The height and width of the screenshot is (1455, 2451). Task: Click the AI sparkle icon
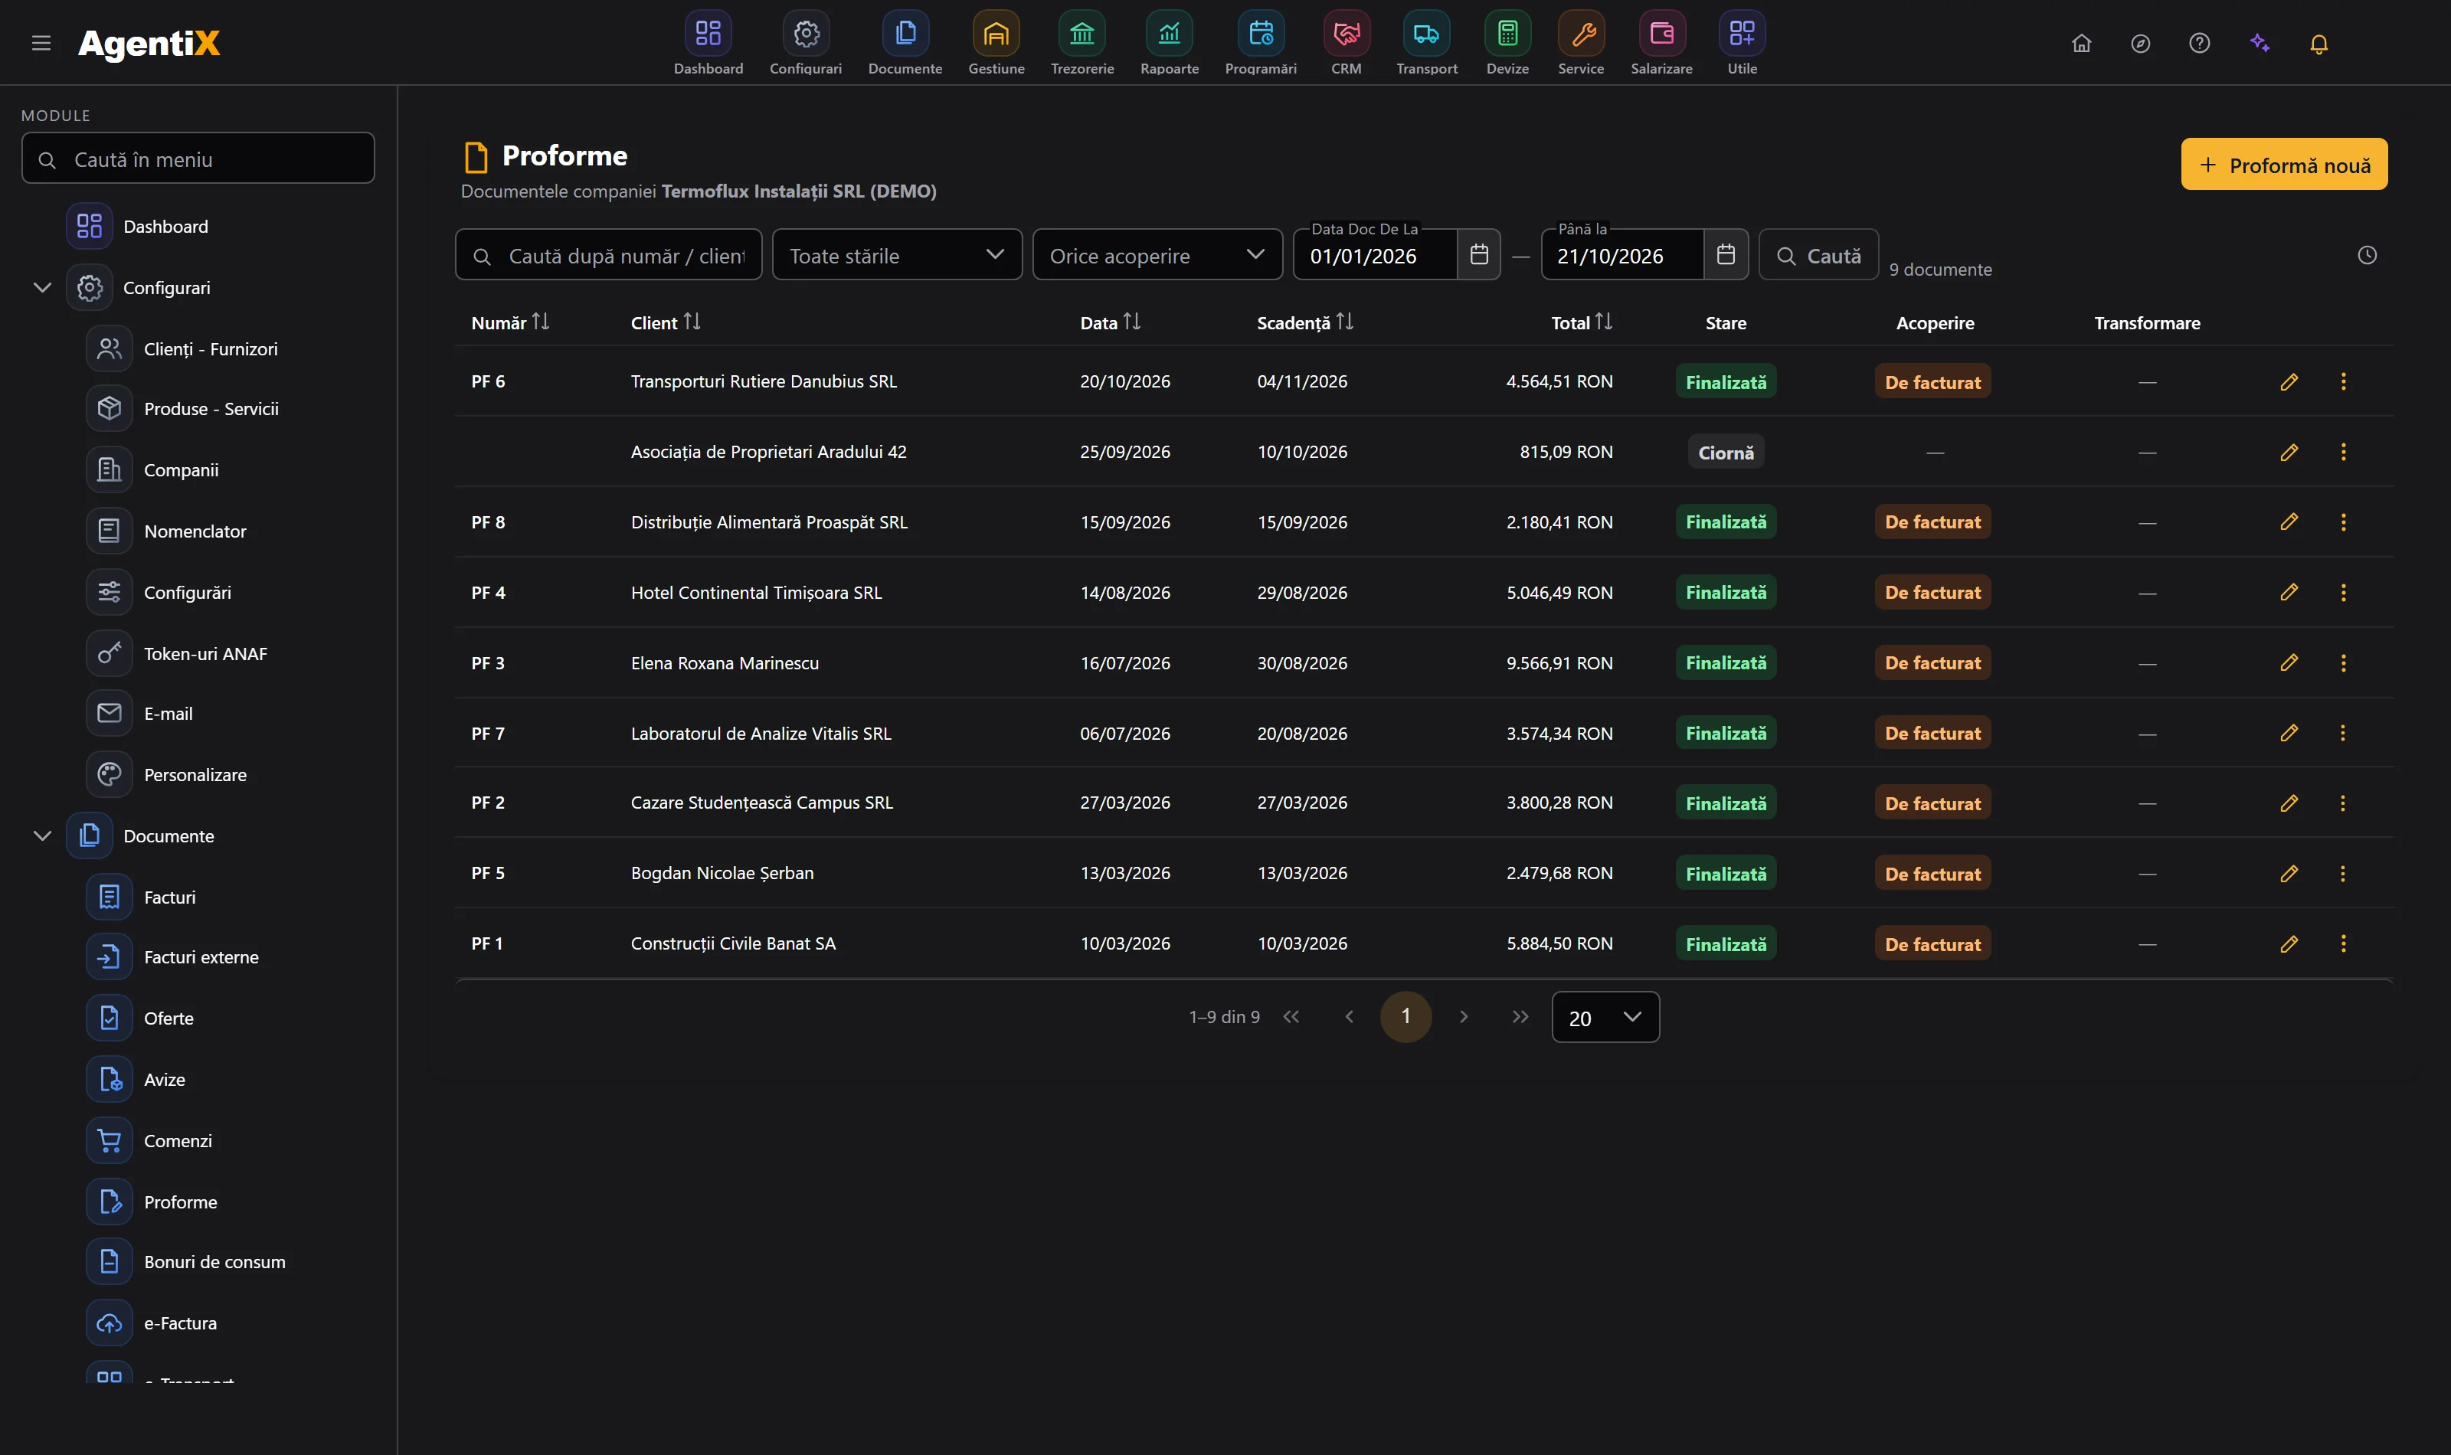pyautogui.click(x=2259, y=43)
